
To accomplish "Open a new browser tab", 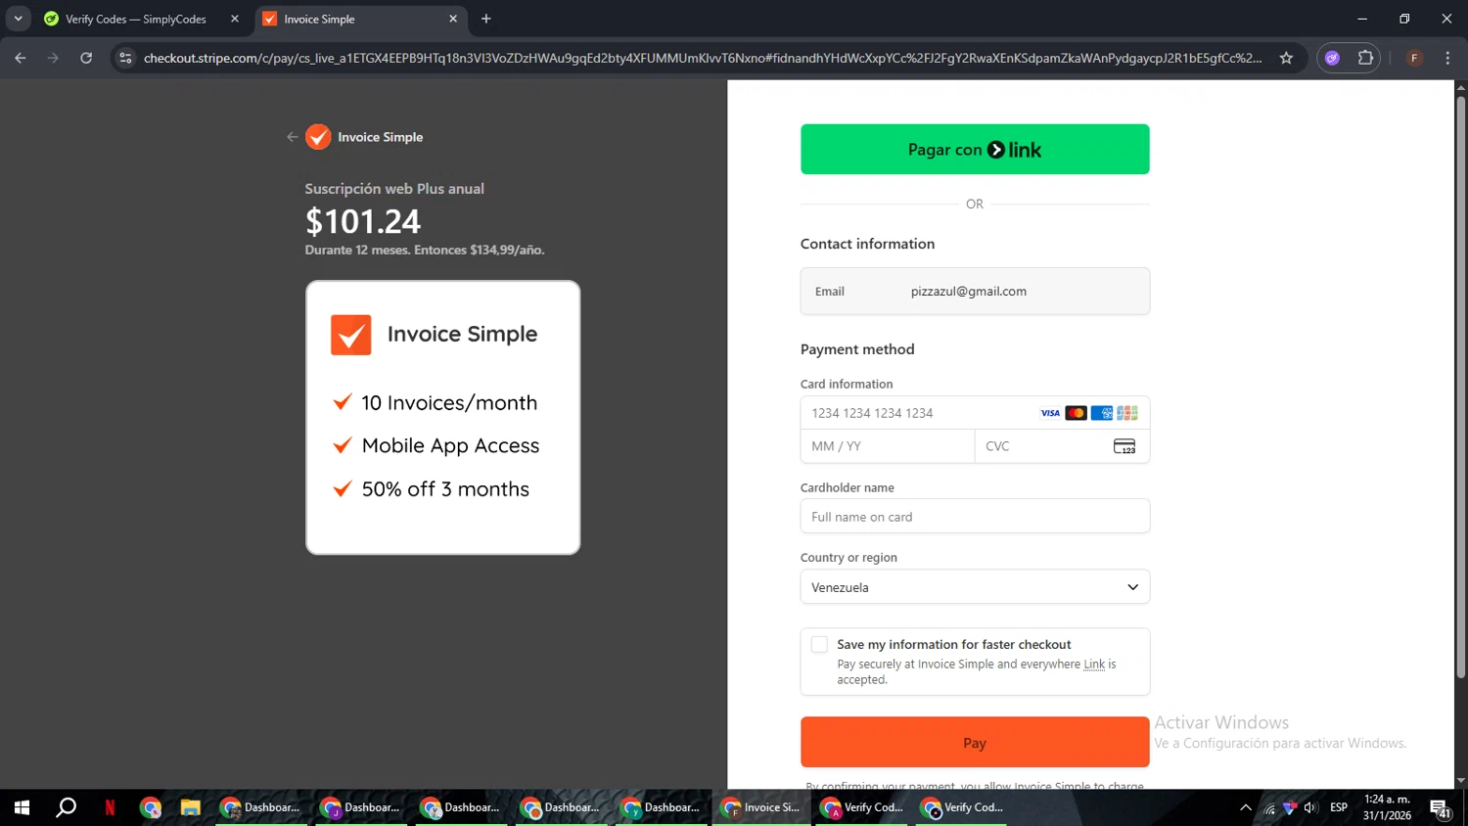I will [486, 19].
